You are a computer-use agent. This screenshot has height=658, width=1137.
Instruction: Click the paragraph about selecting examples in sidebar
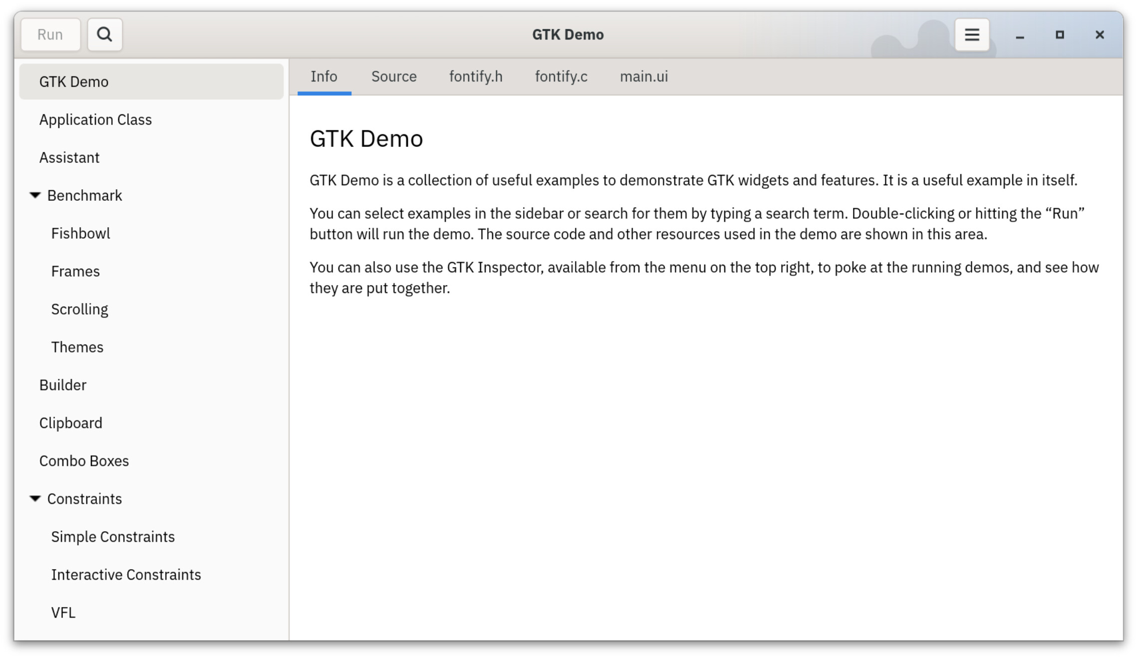click(697, 224)
